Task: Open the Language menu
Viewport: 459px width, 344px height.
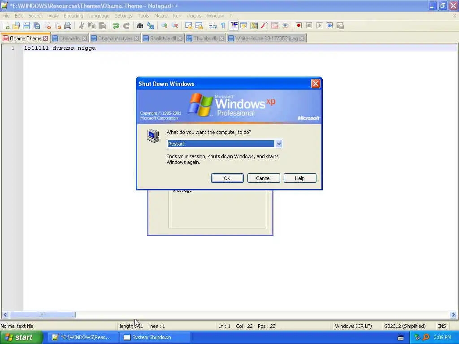Action: point(99,16)
